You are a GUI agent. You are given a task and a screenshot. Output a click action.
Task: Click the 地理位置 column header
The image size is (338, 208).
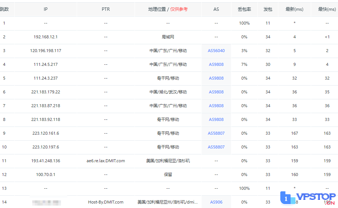(157, 9)
